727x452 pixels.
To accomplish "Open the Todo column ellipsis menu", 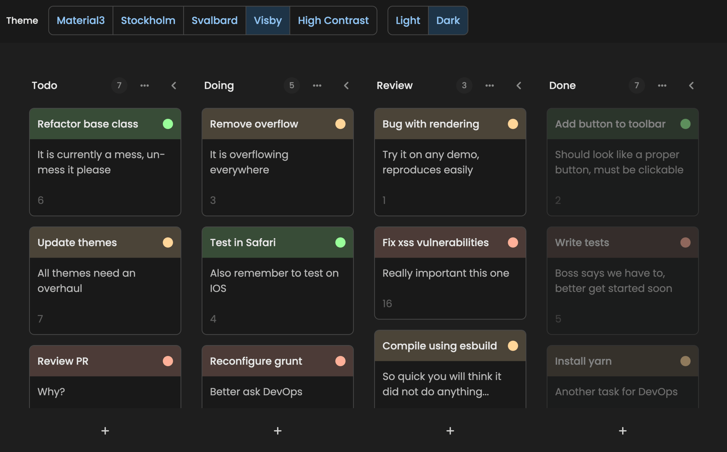I will click(145, 85).
